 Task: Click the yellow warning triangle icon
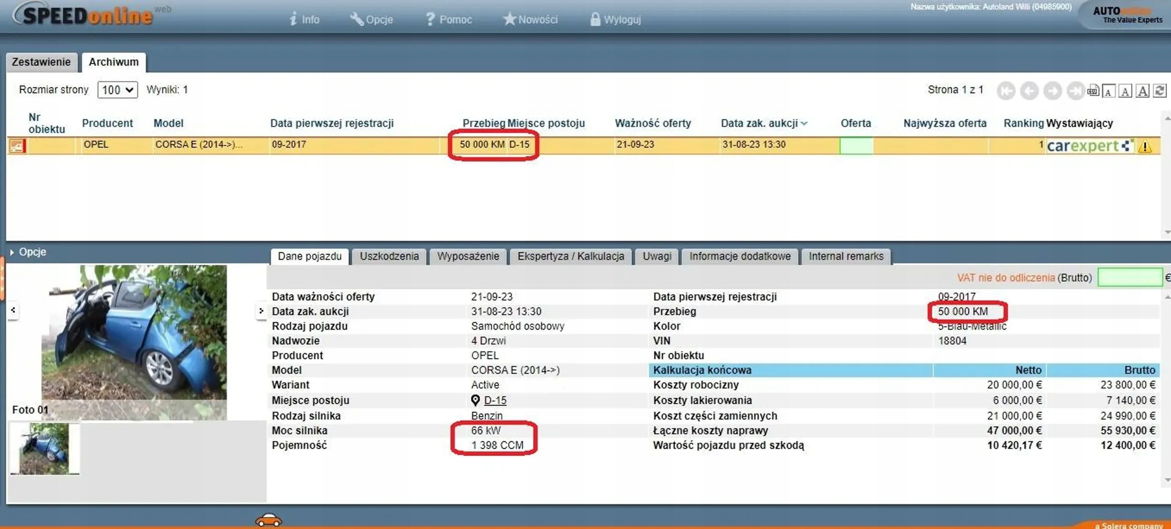point(1145,147)
